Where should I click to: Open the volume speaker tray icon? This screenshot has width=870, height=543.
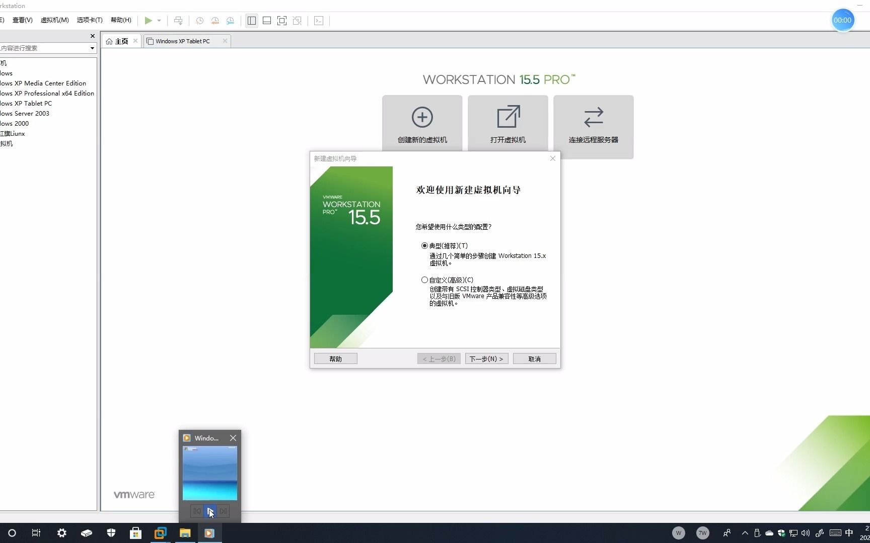[x=806, y=533]
